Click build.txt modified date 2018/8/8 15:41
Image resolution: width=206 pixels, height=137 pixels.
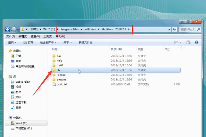coord(121,84)
